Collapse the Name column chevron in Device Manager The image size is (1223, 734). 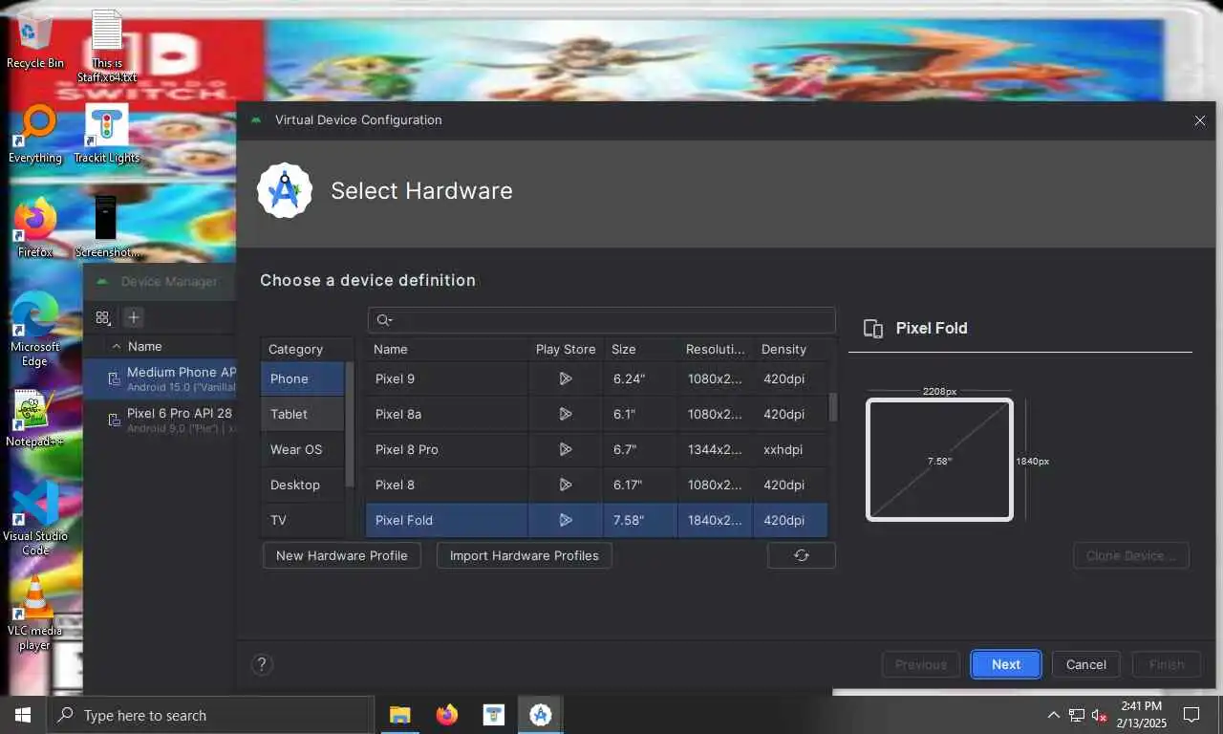click(x=117, y=346)
